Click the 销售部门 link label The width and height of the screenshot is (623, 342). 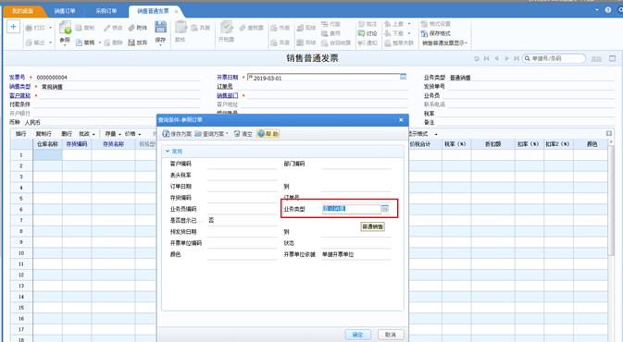pyautogui.click(x=228, y=95)
